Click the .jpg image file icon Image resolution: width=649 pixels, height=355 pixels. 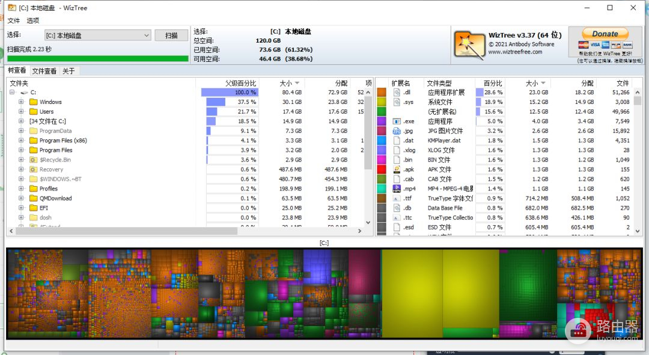tap(397, 131)
